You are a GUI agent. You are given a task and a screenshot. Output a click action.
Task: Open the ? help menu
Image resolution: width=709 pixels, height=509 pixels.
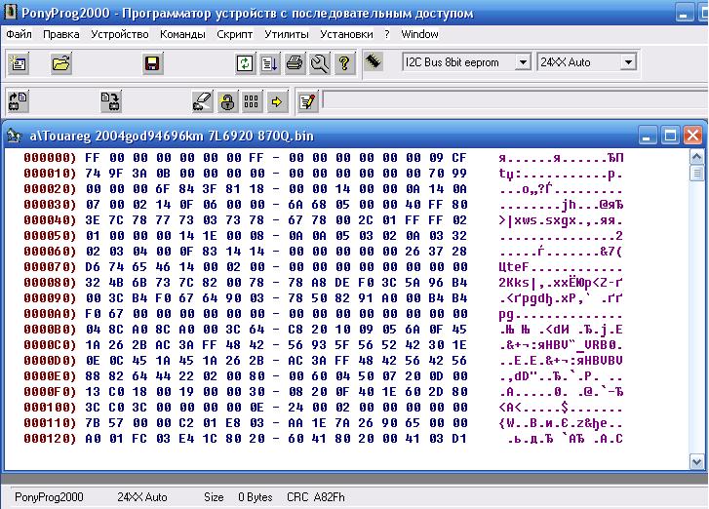(x=387, y=34)
